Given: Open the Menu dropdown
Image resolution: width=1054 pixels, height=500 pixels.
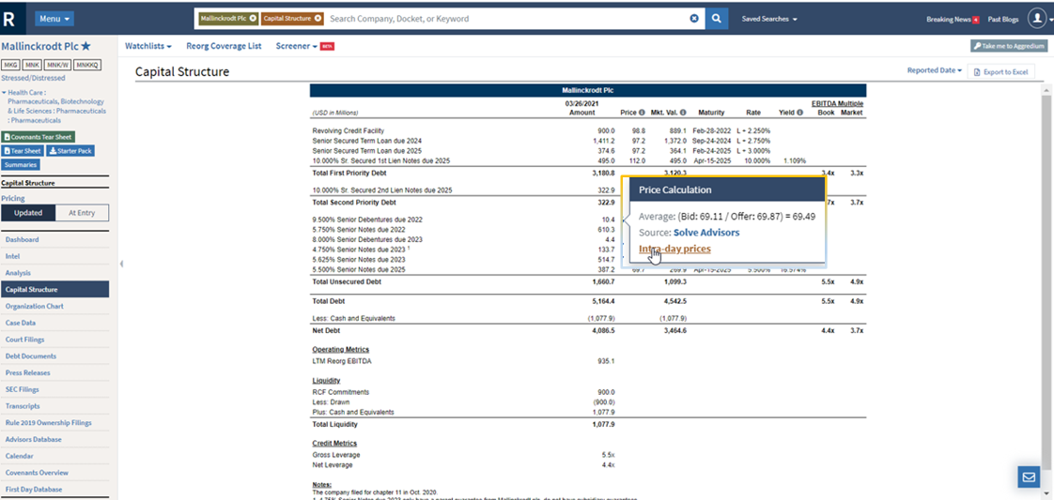Looking at the screenshot, I should point(54,19).
